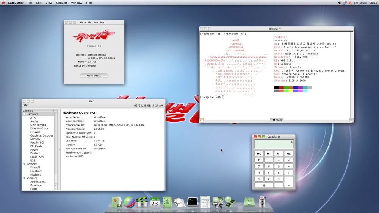
Task: Open the Address Book dock icon
Action: 167,202
